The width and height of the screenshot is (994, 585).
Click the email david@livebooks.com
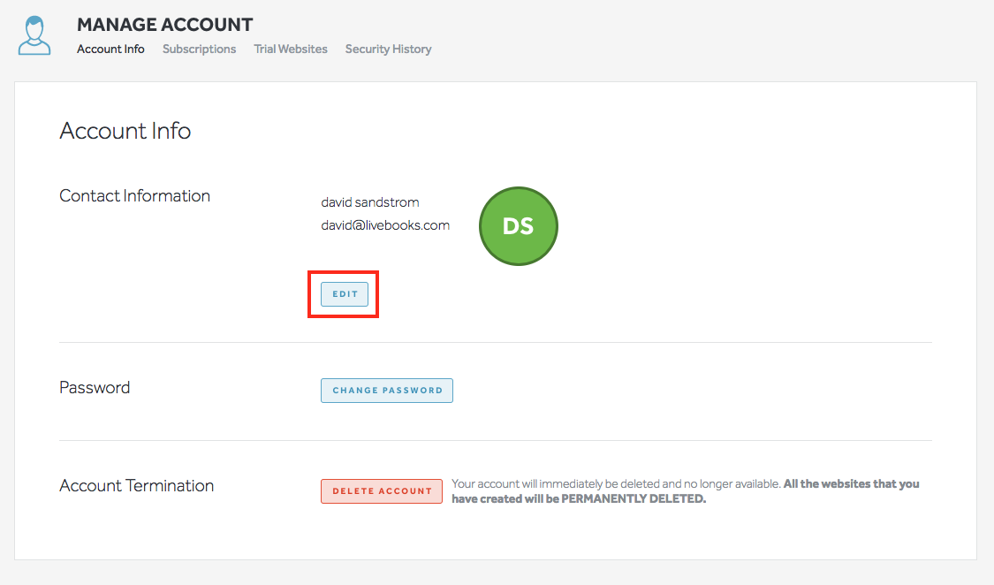[385, 225]
